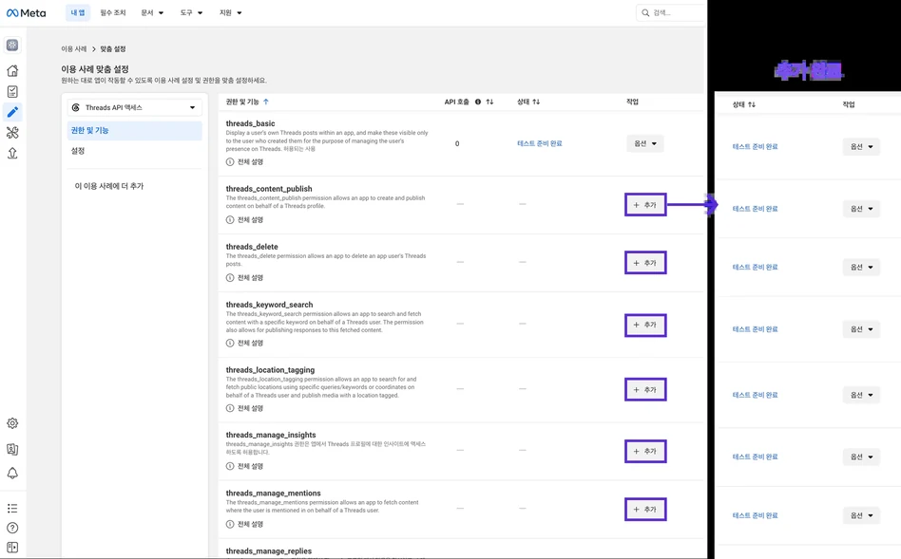The width and height of the screenshot is (901, 559).
Task: Click the 맞춤 설정 breadcrumb text
Action: [x=113, y=48]
